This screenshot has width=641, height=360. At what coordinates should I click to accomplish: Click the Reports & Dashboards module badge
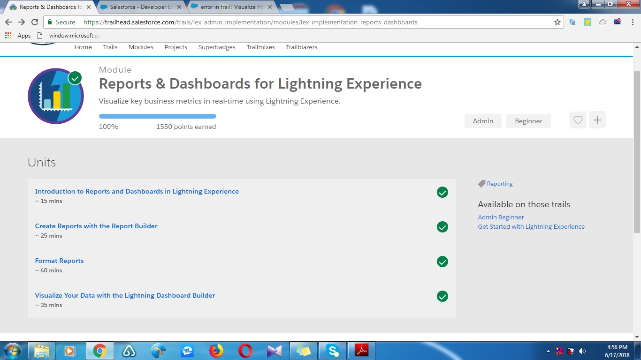coord(56,96)
